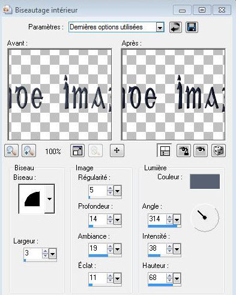The height and width of the screenshot is (295, 236).
Task: Click the Profondeur value bar slider
Action: point(105,226)
